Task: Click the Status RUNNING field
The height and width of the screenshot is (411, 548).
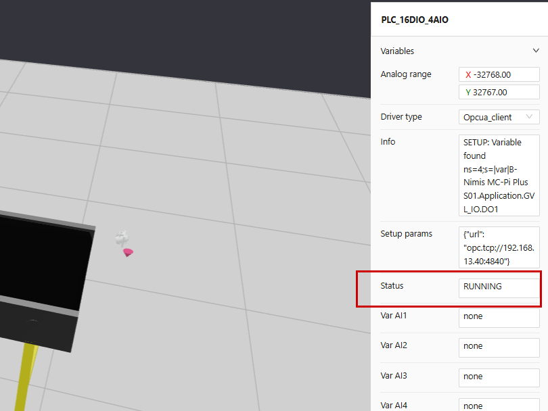Action: pos(499,288)
